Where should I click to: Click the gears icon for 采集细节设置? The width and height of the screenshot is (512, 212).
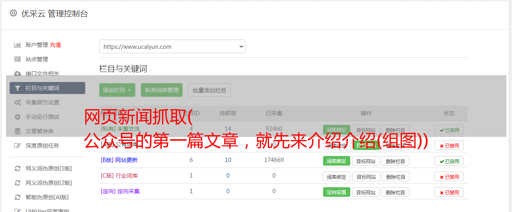tap(18, 102)
